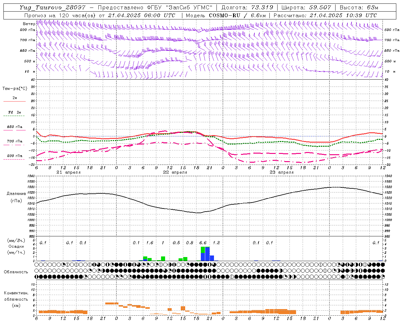Select the provider text ФГБУ "ЗапСиб УГМС"
Screen dimensions: 401x321
tap(180, 8)
